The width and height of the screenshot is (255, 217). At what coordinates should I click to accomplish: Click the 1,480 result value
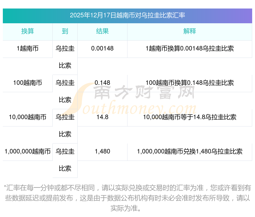(x=102, y=151)
